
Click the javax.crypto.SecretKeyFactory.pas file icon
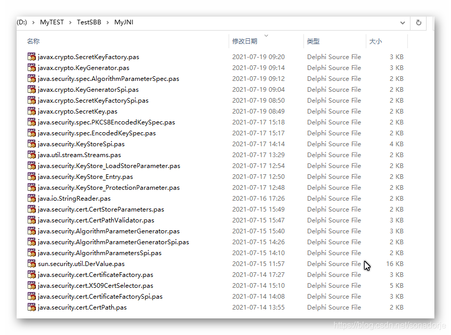click(31, 57)
